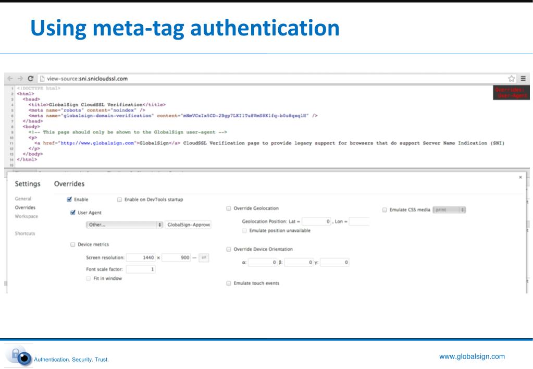Click the closing </html> tag line
Image resolution: width=533 pixels, height=369 pixels.
(27, 159)
